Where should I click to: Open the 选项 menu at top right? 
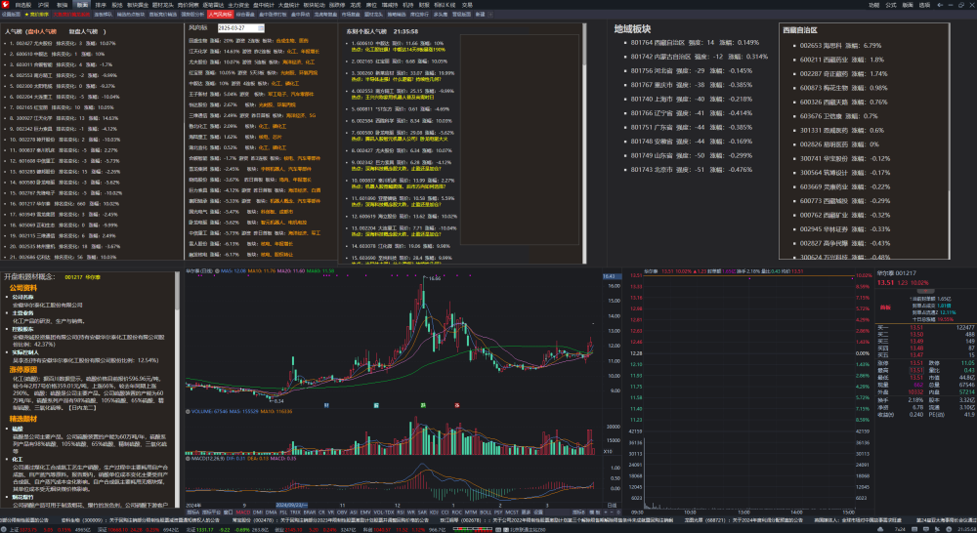pos(924,4)
